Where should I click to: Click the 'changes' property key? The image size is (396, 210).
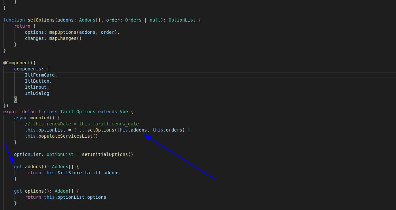pos(34,38)
